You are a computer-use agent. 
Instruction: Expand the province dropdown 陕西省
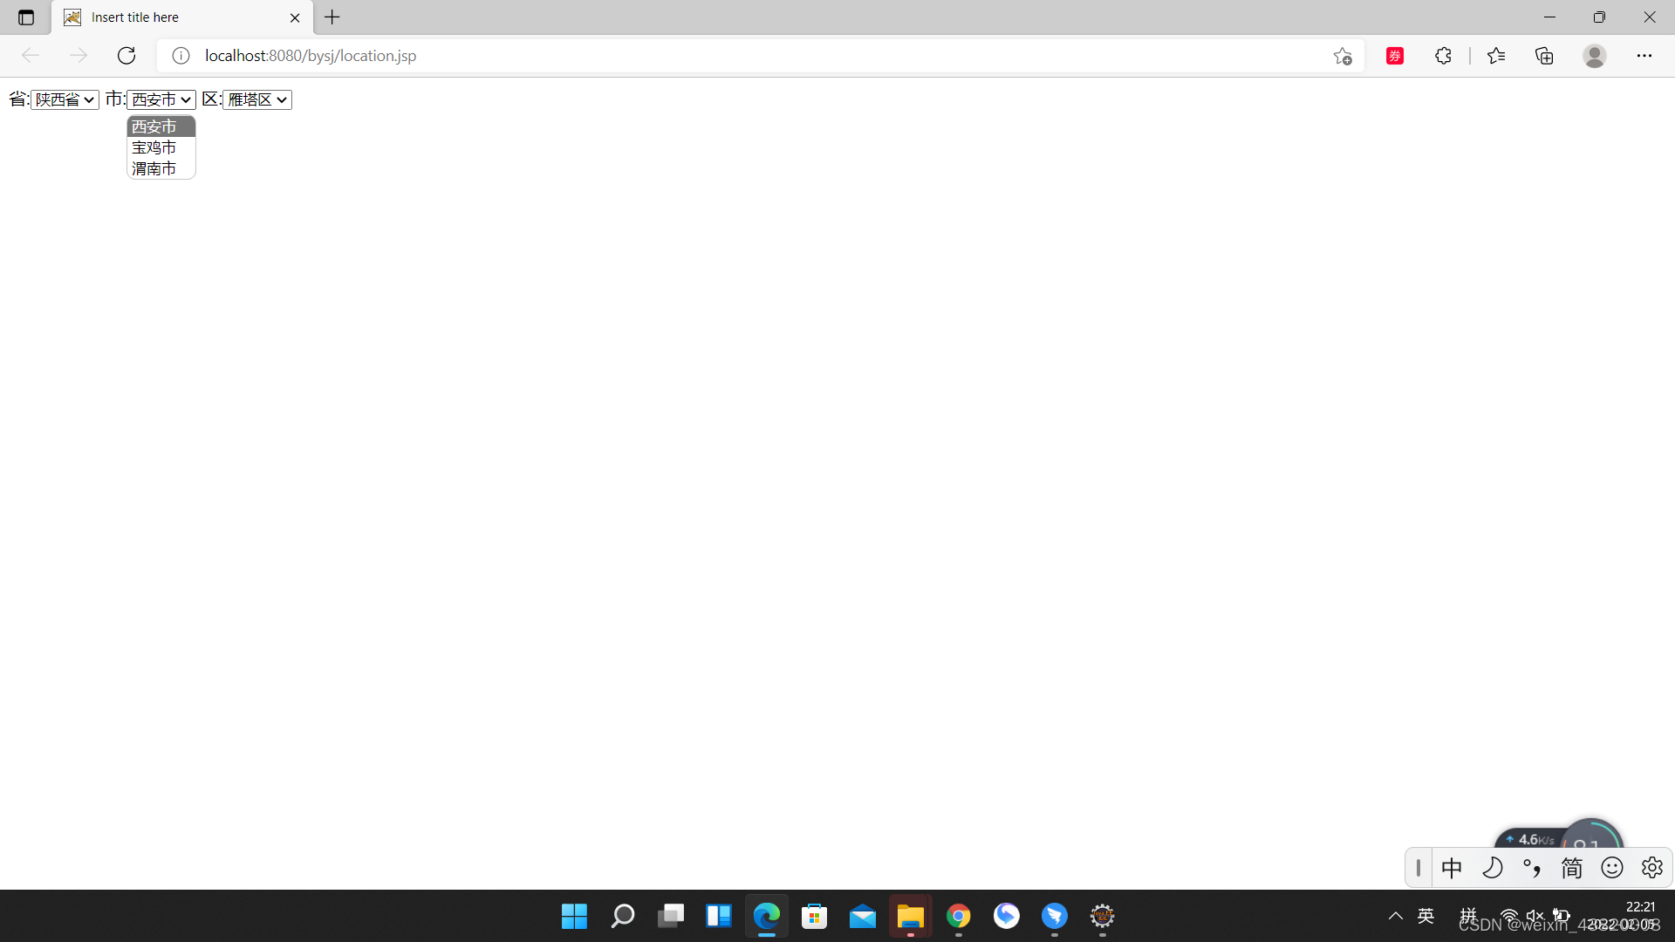(65, 99)
